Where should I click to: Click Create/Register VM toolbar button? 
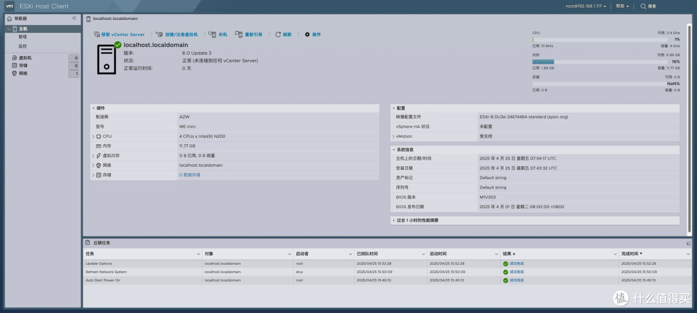tap(176, 35)
